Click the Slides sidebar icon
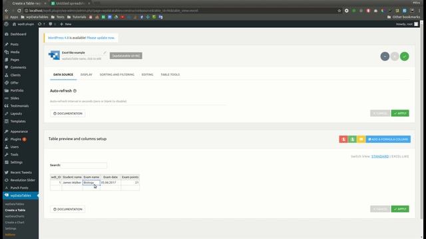 point(7,98)
